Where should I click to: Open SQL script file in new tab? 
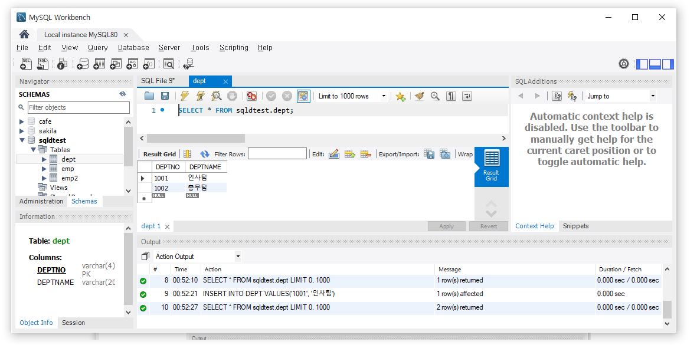42,64
